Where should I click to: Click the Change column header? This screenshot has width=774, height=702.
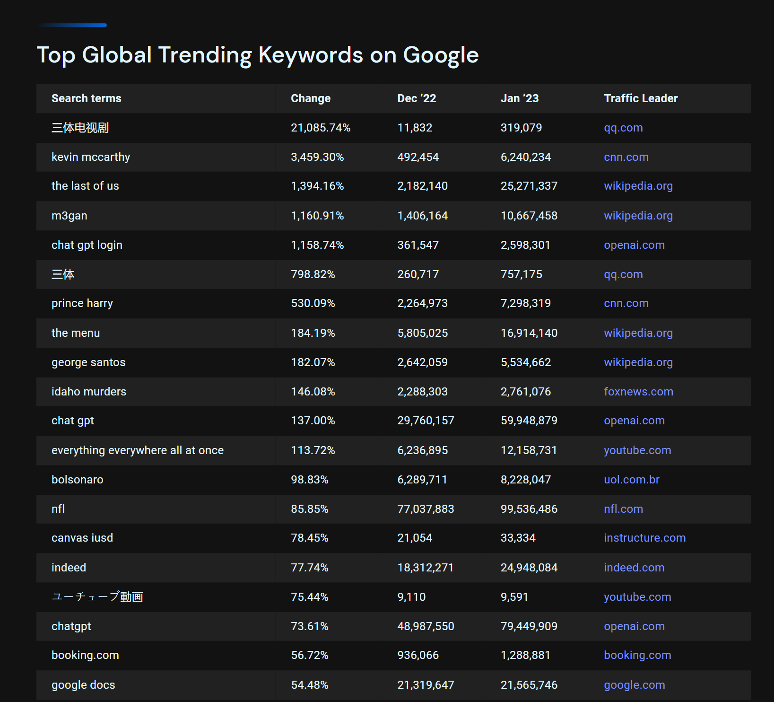point(311,98)
